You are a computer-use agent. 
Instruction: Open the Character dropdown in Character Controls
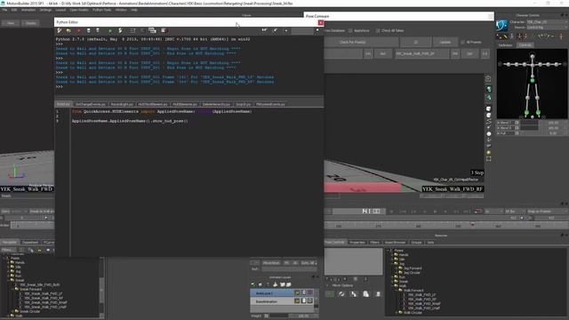[x=547, y=22]
